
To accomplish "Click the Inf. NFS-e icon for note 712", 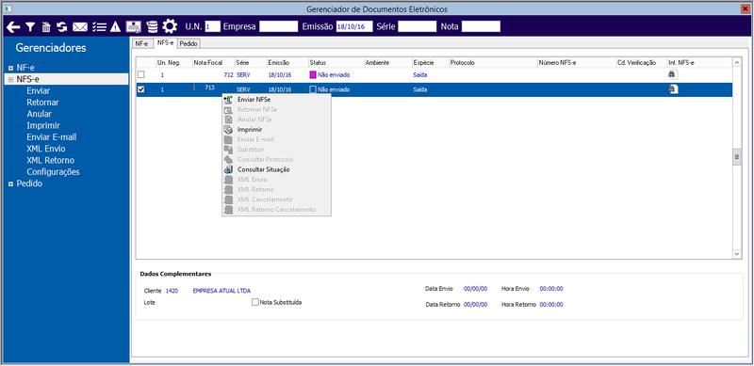I will pos(673,74).
